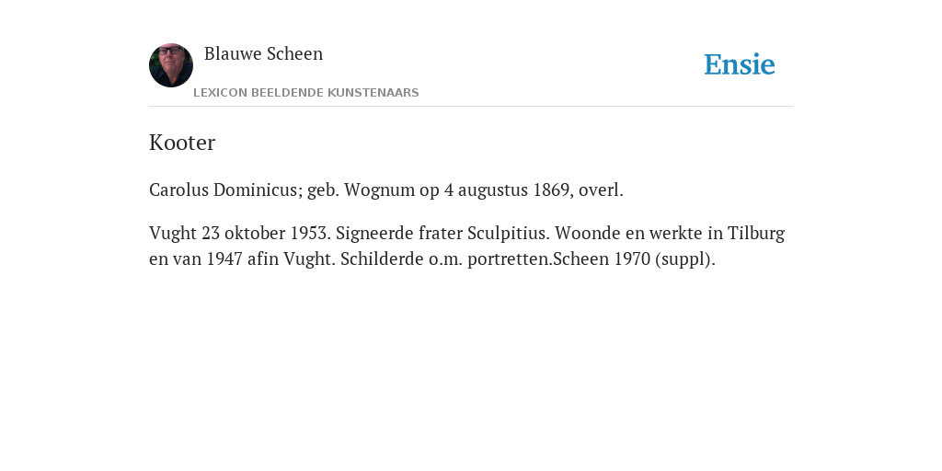The height and width of the screenshot is (471, 942).
Task: Click the Ensie logo
Action: click(x=740, y=64)
